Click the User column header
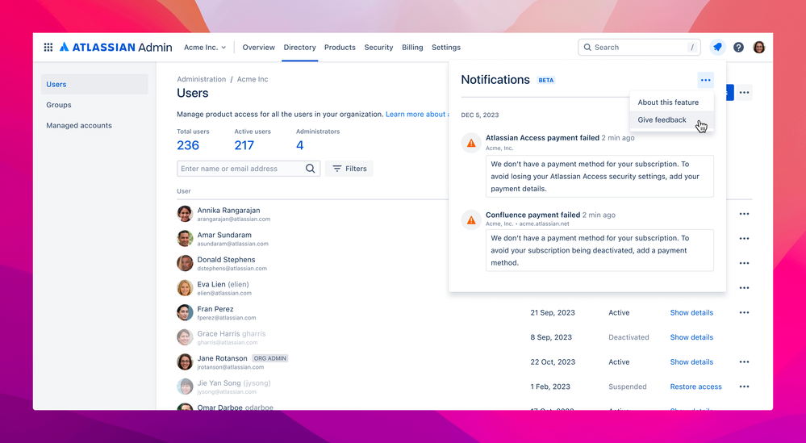 [183, 191]
